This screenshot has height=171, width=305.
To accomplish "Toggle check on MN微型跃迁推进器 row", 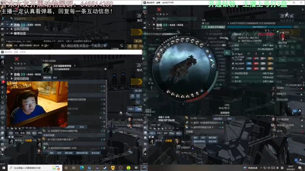I will 101,100.
